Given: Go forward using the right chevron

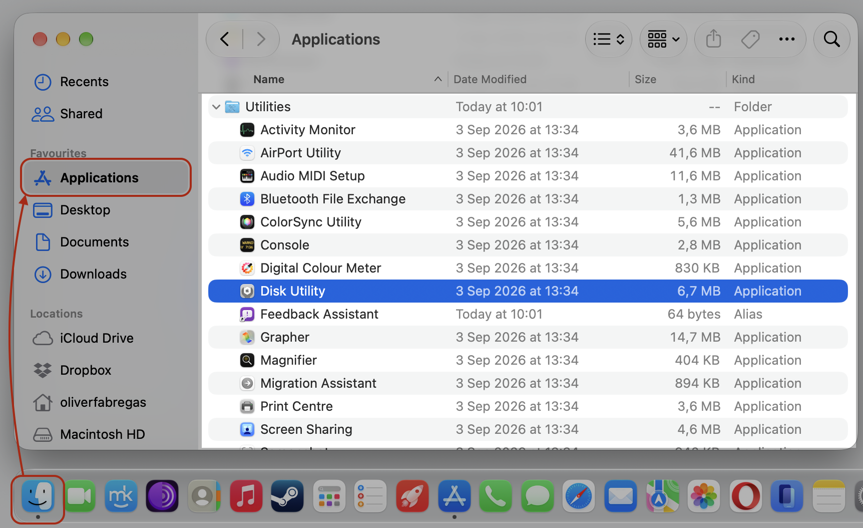Looking at the screenshot, I should [261, 39].
